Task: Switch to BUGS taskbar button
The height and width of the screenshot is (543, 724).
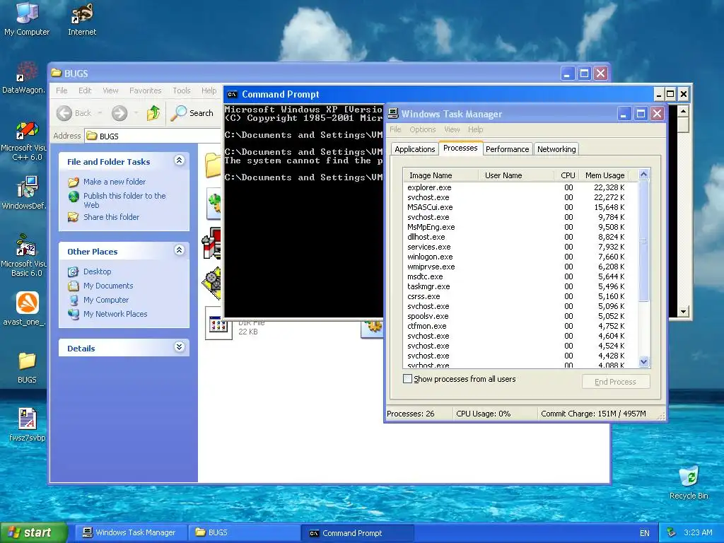Action: (x=244, y=533)
